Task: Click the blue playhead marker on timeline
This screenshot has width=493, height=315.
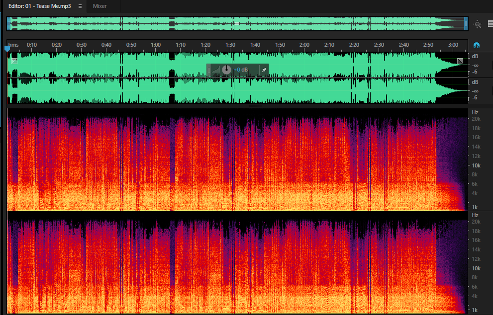Action: coord(7,48)
